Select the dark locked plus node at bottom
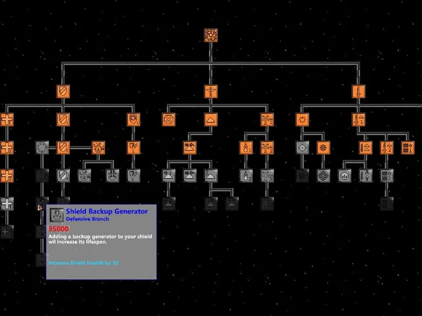The width and height of the screenshot is (422, 316). [7, 232]
